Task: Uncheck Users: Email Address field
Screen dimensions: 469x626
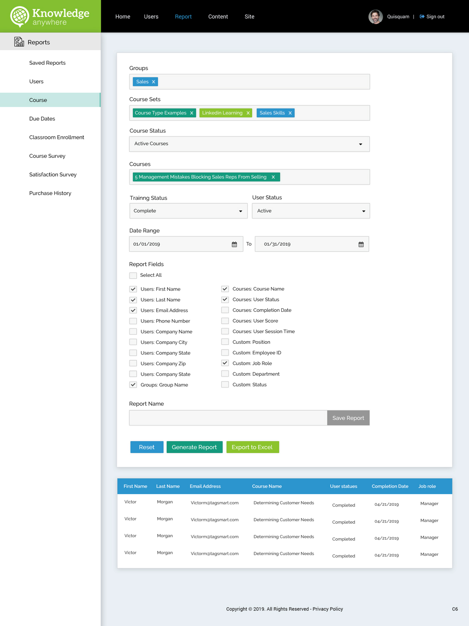Action: click(133, 310)
